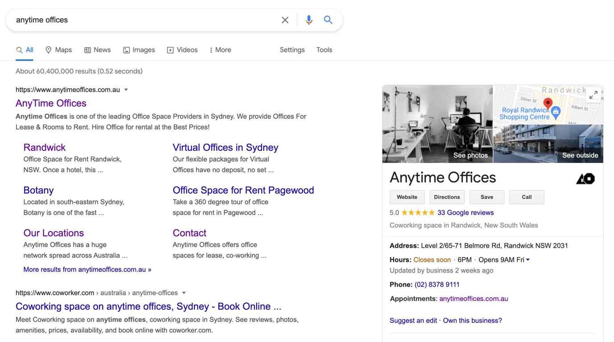
Task: Click into the search input field
Action: 145,20
